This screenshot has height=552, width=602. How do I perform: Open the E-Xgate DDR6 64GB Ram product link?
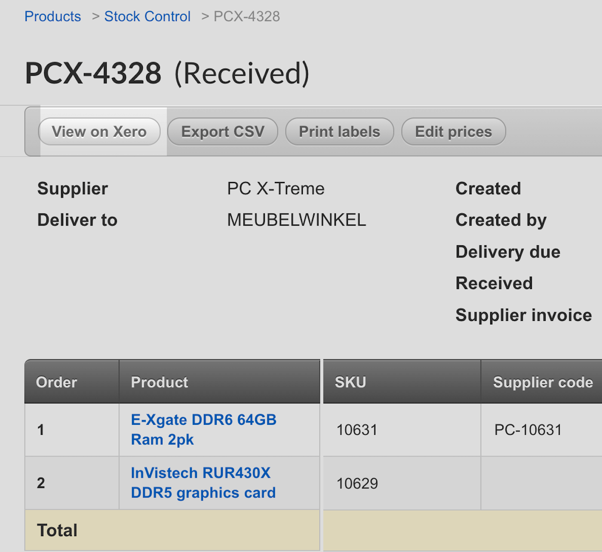point(203,429)
